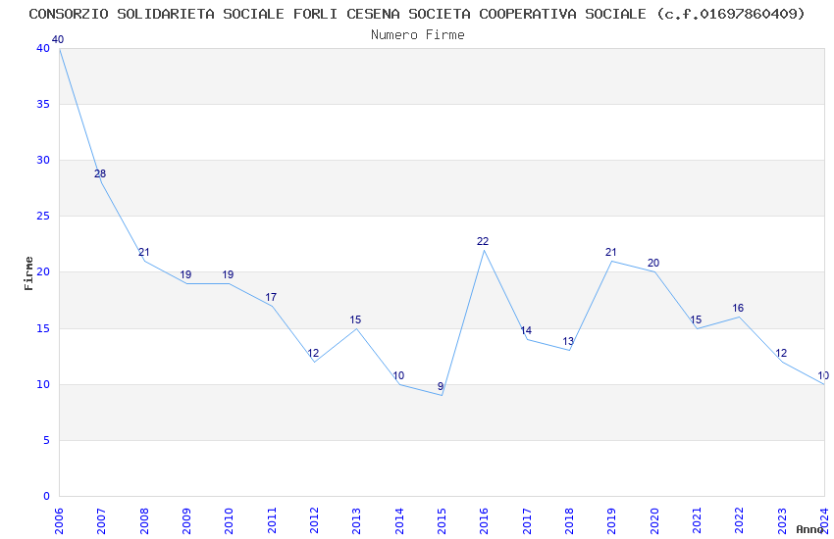
Task: Click the Firme vertical axis label
Action: [x=29, y=272]
